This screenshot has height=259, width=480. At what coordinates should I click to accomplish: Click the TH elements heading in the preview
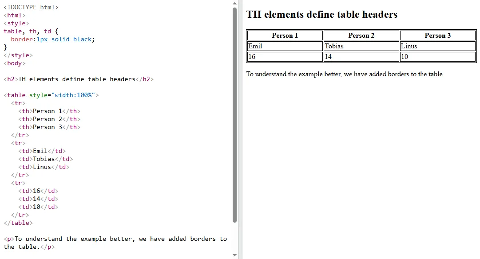tap(321, 14)
